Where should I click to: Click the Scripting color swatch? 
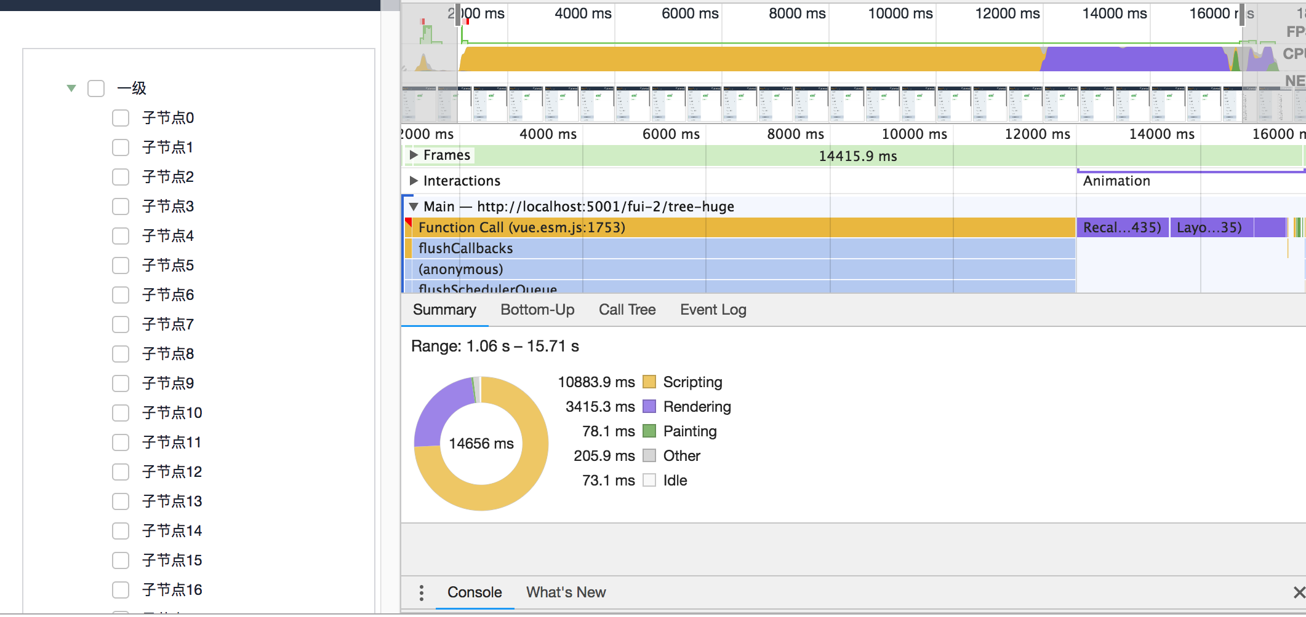[x=649, y=382]
